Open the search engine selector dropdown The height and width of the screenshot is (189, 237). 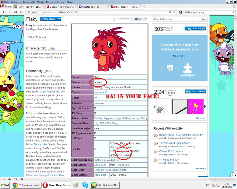(181, 12)
